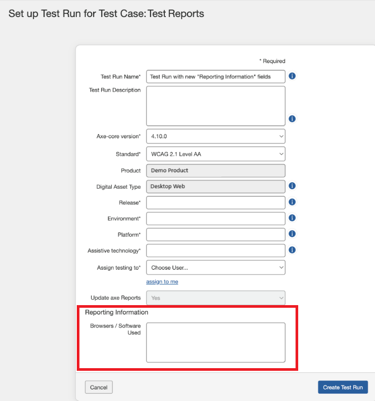Click the Release input field
Screen dimensions: 375x401
pos(216,202)
